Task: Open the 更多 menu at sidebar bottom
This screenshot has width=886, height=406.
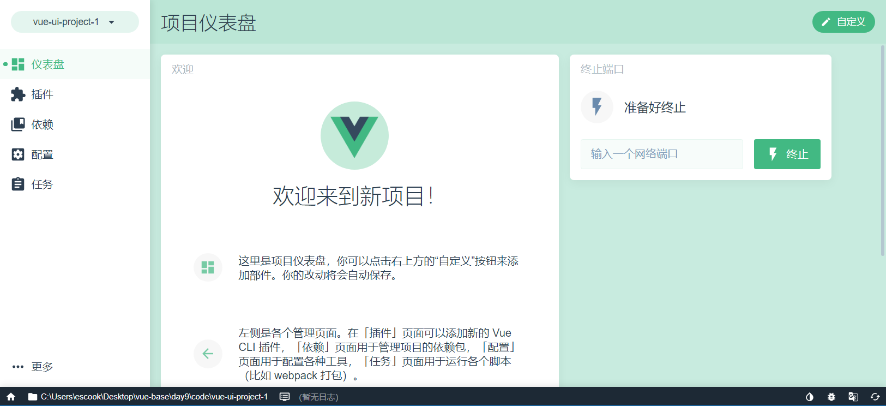Action: (x=75, y=367)
